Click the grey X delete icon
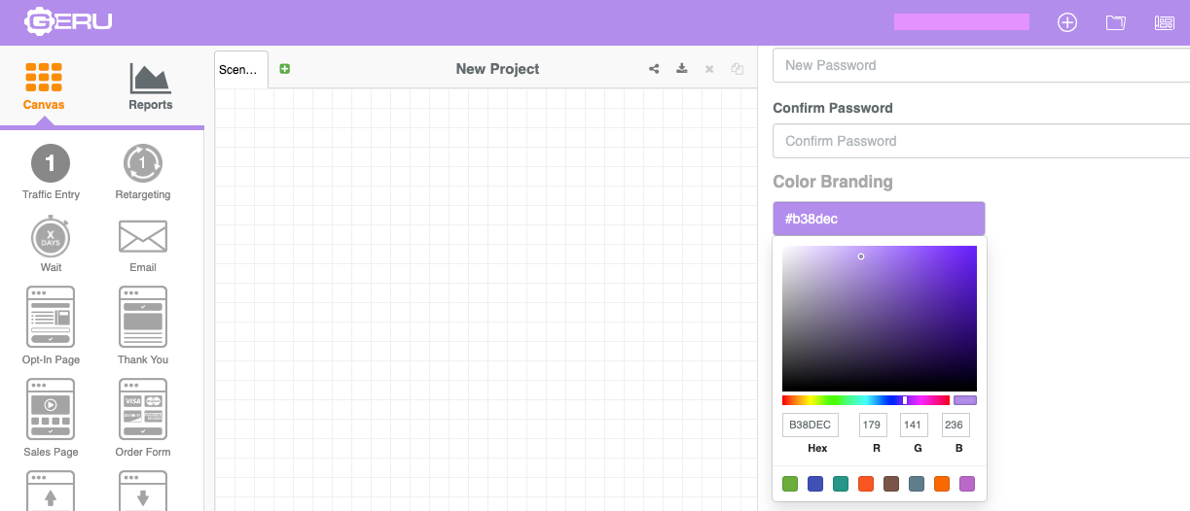The image size is (1190, 511). coord(709,69)
